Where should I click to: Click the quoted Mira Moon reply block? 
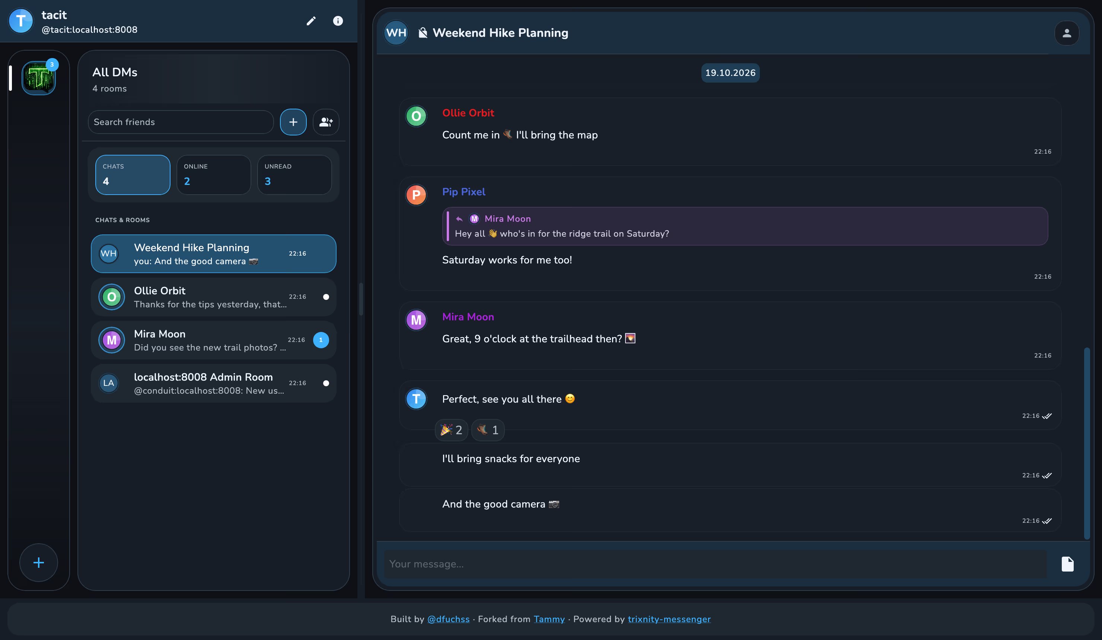(x=745, y=226)
